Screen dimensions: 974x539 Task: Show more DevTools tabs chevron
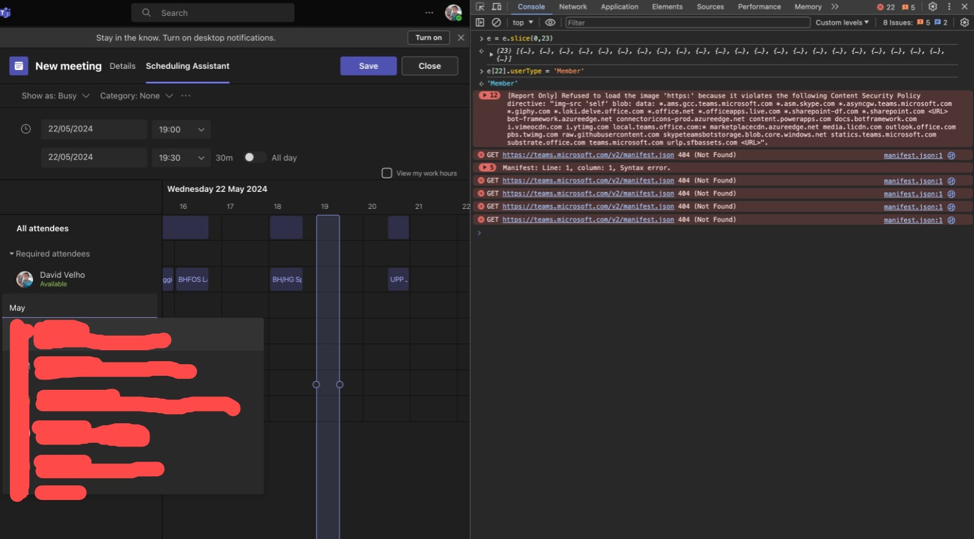pos(835,7)
